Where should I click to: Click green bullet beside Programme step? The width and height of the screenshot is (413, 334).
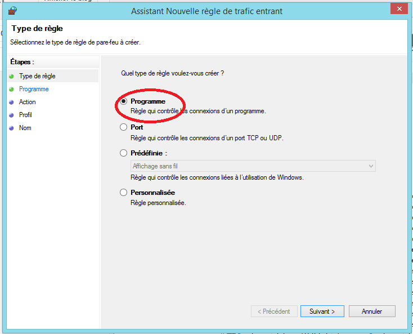11,90
